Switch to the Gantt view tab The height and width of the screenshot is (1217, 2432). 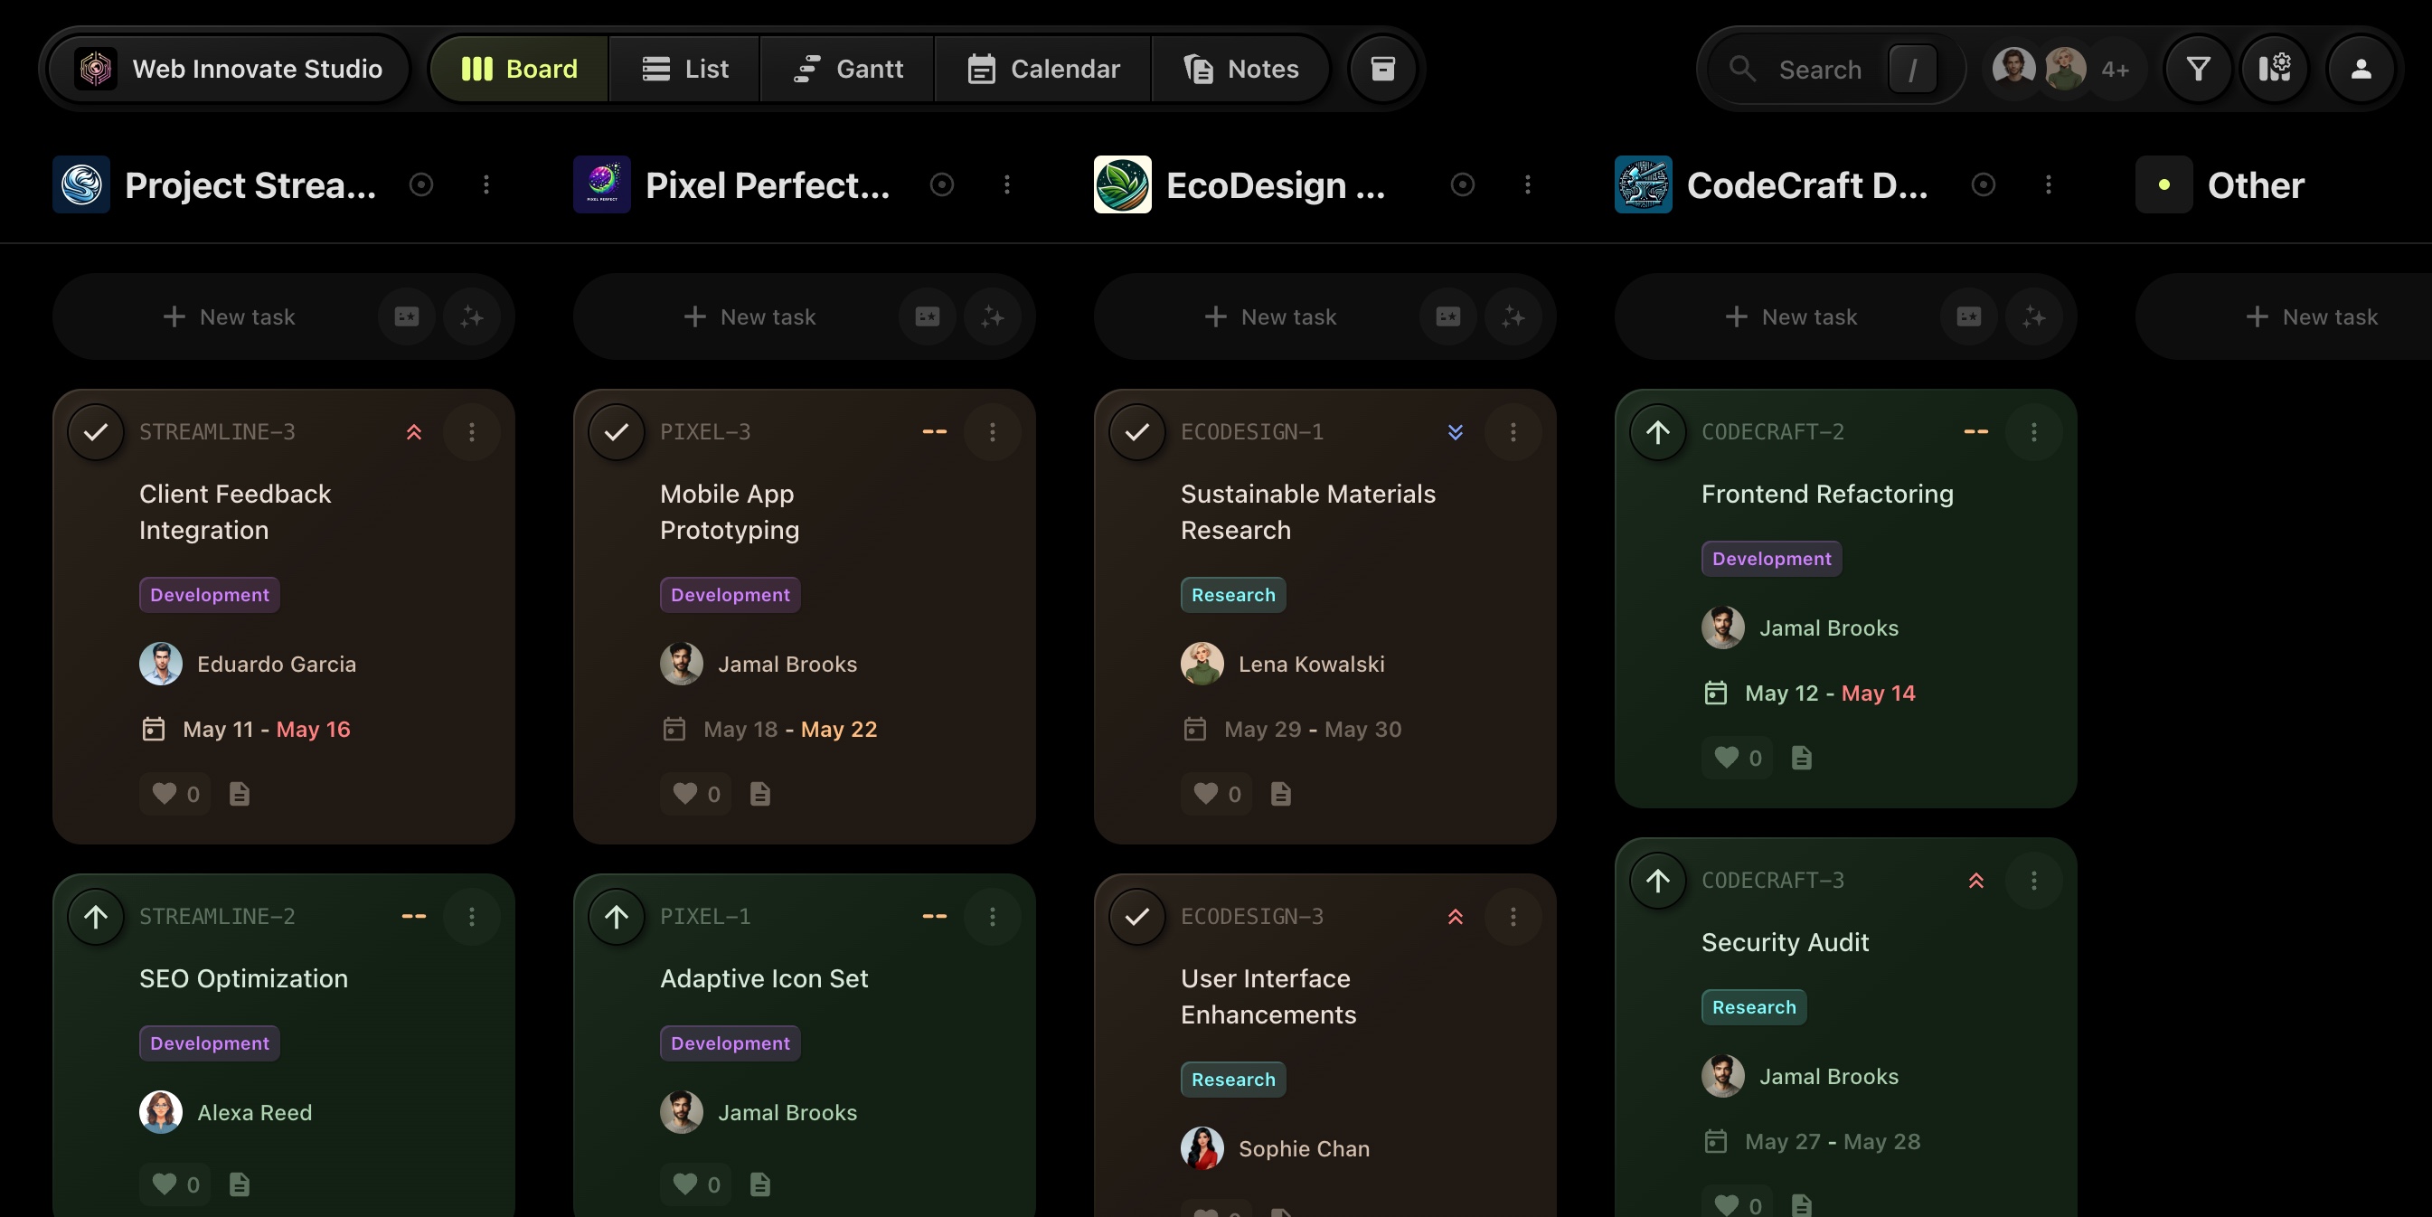pyautogui.click(x=847, y=69)
